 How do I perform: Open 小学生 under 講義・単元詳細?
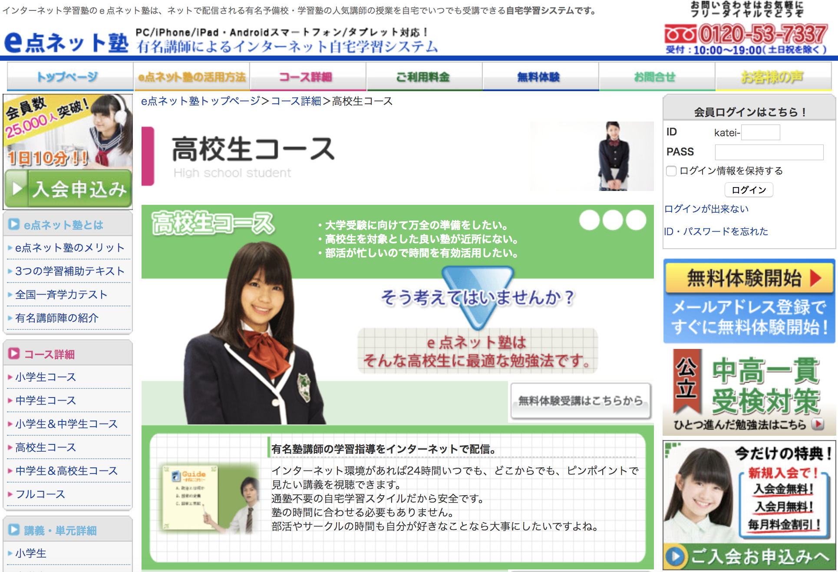[x=31, y=553]
